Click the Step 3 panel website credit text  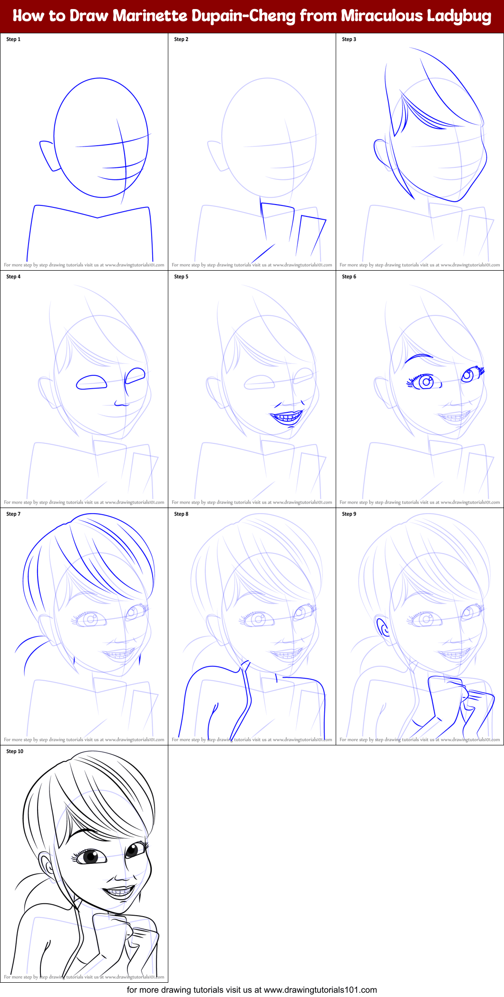click(420, 265)
